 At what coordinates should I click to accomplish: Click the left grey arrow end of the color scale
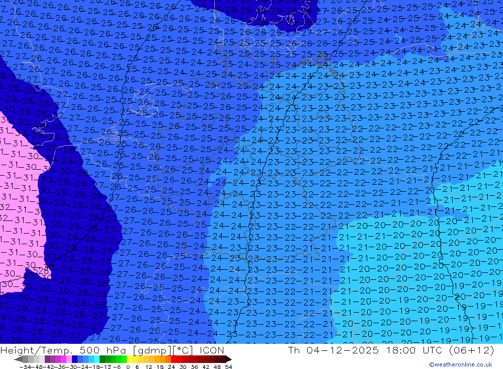(x=18, y=359)
